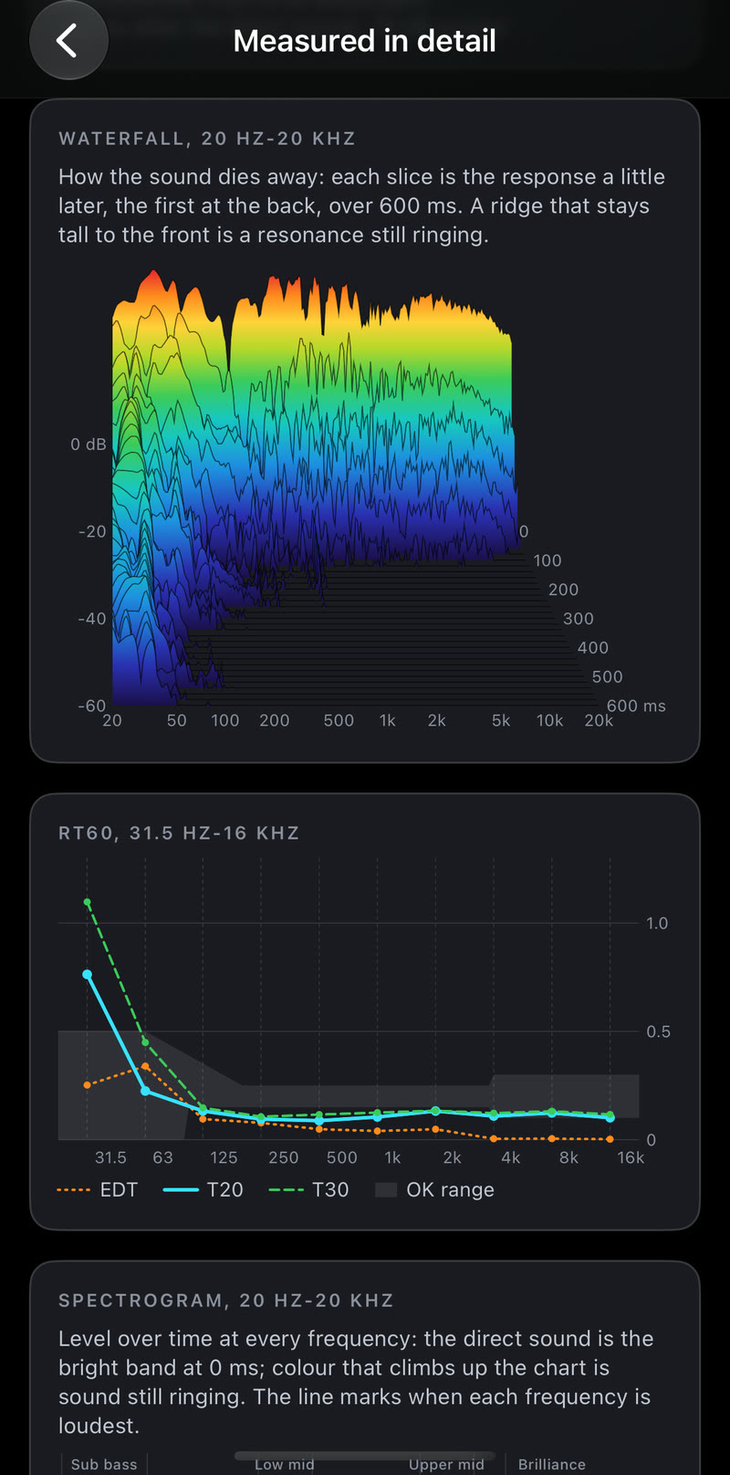
Task: Select the '20k' waterfall frequency label
Action: [x=599, y=720]
